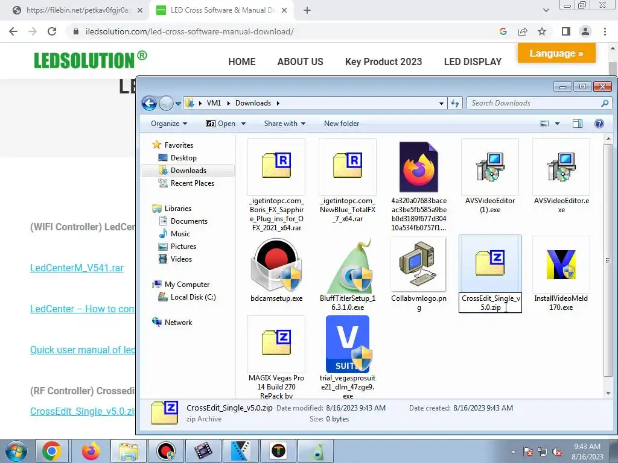Open ABOUT US on website

tap(300, 62)
